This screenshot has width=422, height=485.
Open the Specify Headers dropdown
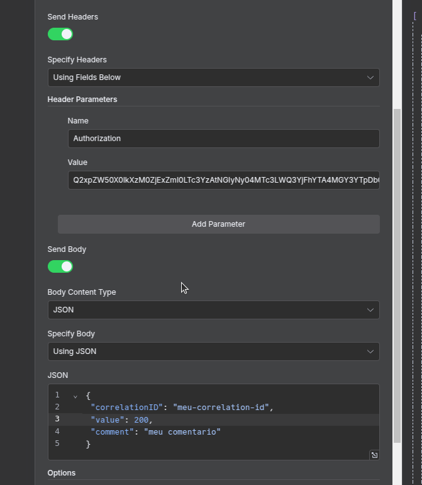coord(213,77)
